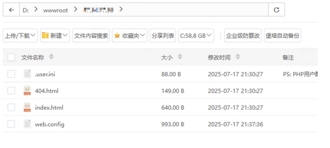This screenshot has width=330, height=148.
Task: Open the 上传/下载 dropdown
Action: pyautogui.click(x=20, y=35)
